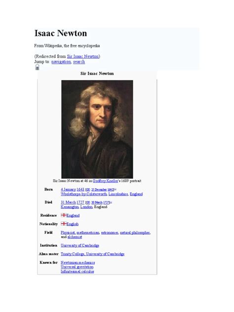This screenshot has height=312, width=234.
Task: Open the Woolsthorpe-by-Colsterworth link
Action: click(84, 194)
